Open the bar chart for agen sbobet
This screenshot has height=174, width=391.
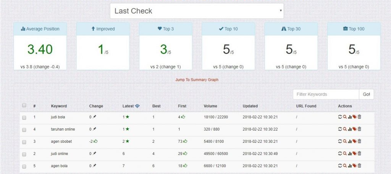tap(350, 141)
